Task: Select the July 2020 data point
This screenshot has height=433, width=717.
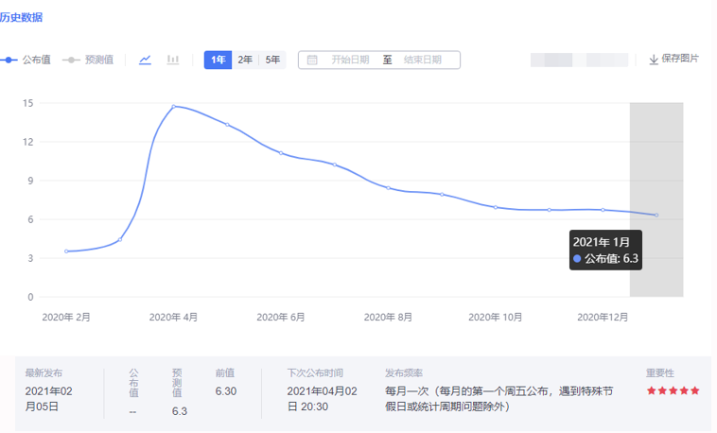Action: 335,165
